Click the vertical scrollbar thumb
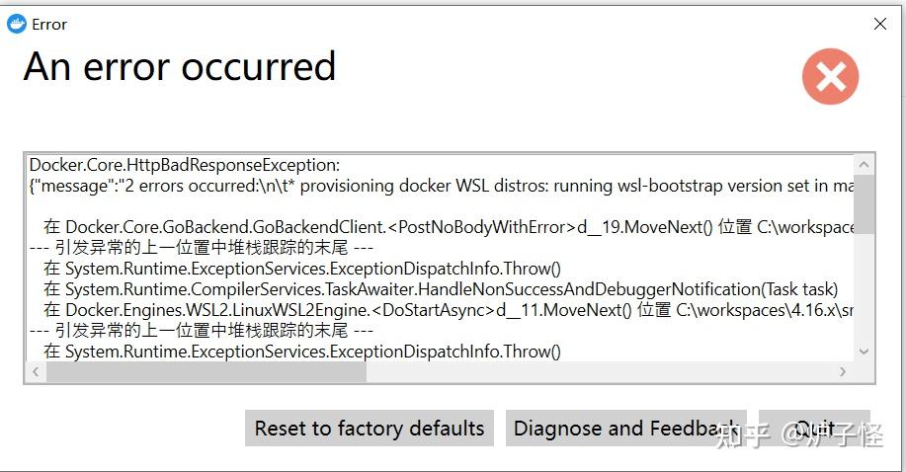The image size is (906, 472). click(x=864, y=204)
